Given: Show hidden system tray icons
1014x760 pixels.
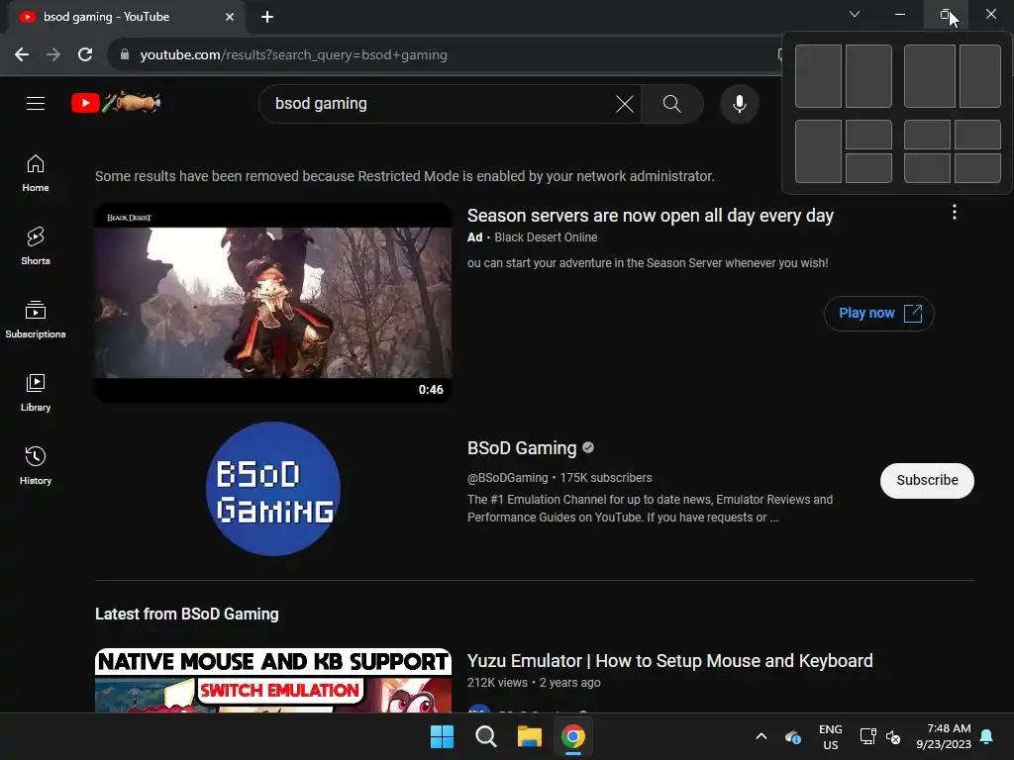Looking at the screenshot, I should point(761,736).
